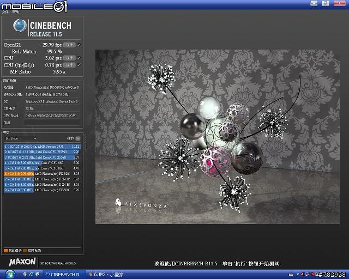Click the Windows XP Professional OS field

(x=52, y=102)
